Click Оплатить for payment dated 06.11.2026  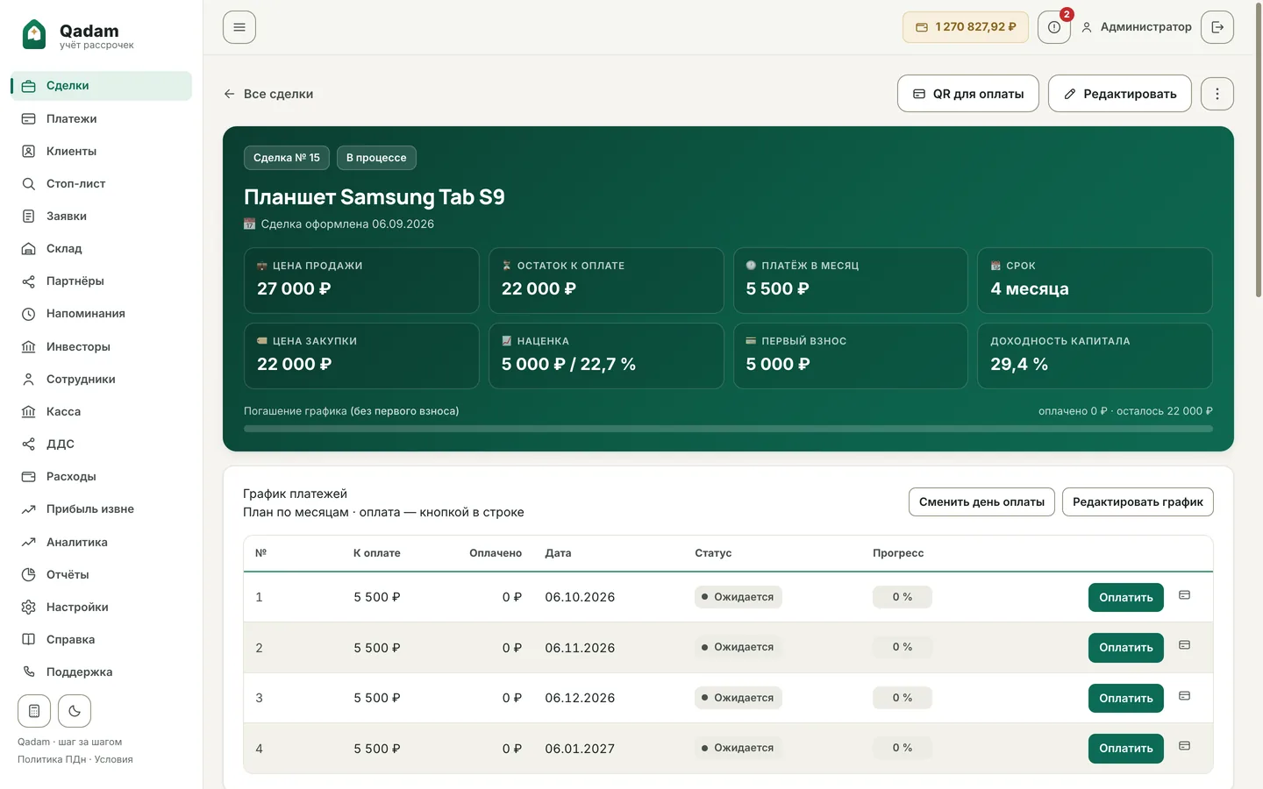[1126, 648]
